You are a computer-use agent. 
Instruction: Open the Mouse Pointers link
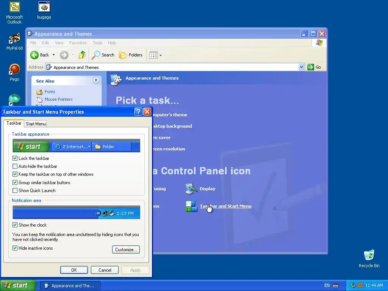pyautogui.click(x=59, y=99)
